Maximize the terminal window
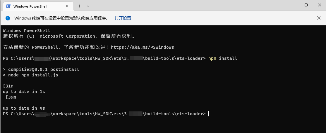Viewport: 326px width, 133px height. (x=306, y=5)
